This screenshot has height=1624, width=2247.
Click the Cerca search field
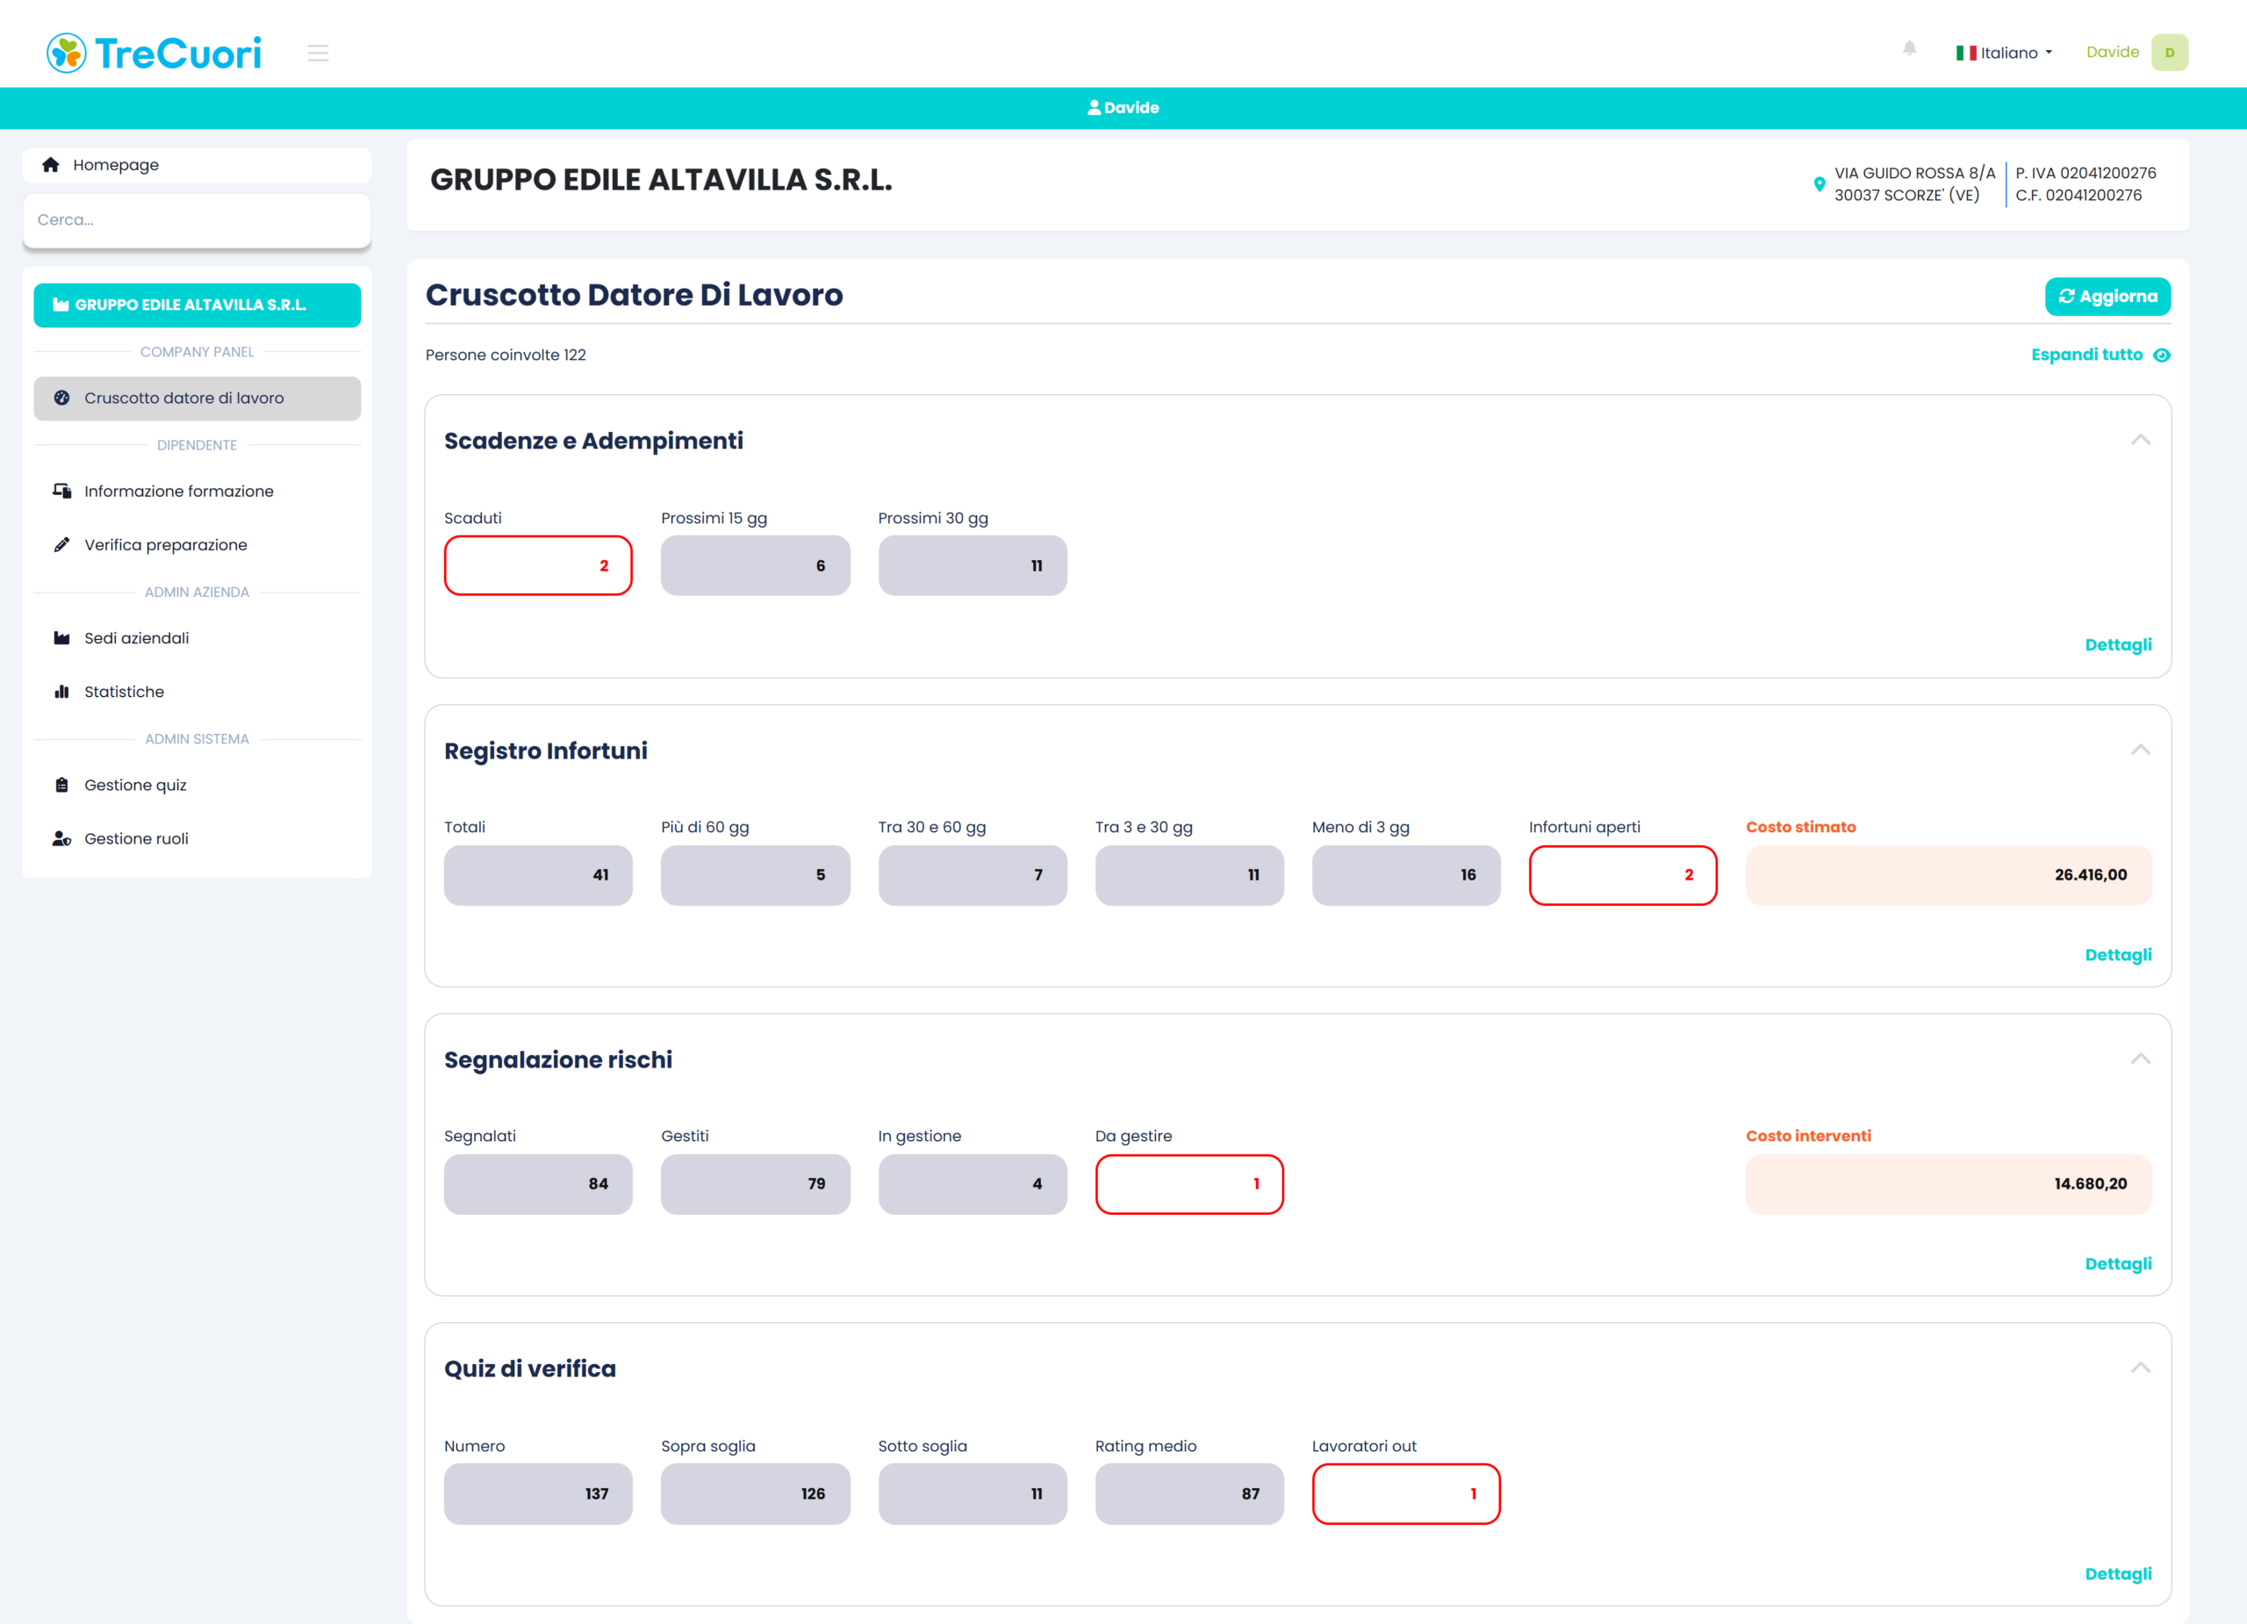197,220
